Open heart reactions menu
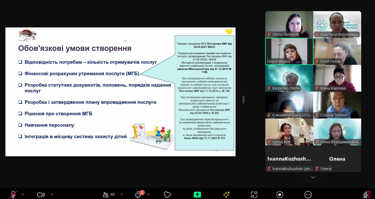Screen dimensions: 375x199 [x=167, y=195]
